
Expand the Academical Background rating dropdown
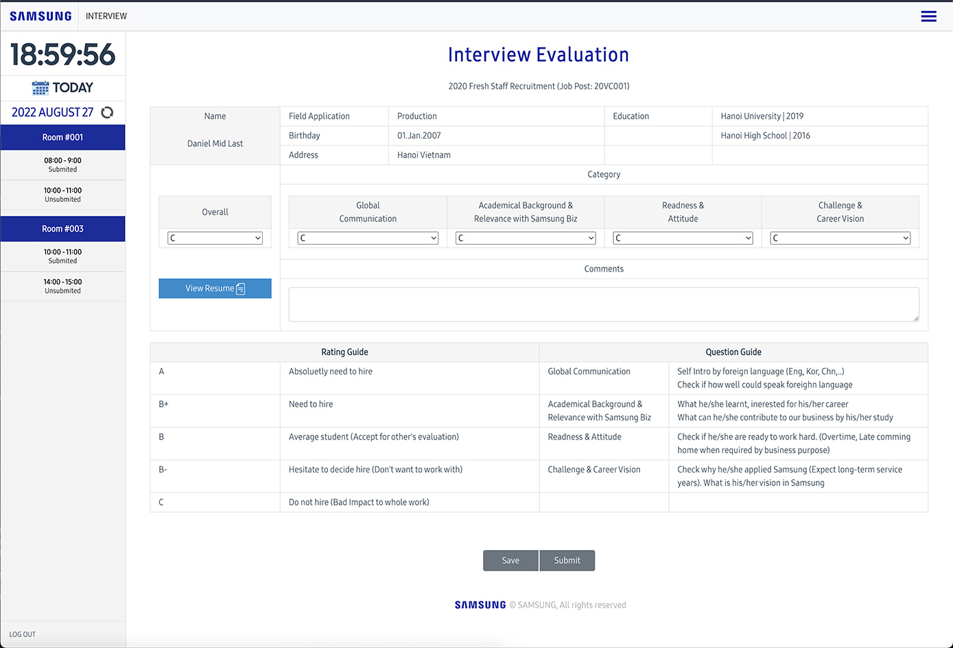(x=526, y=238)
